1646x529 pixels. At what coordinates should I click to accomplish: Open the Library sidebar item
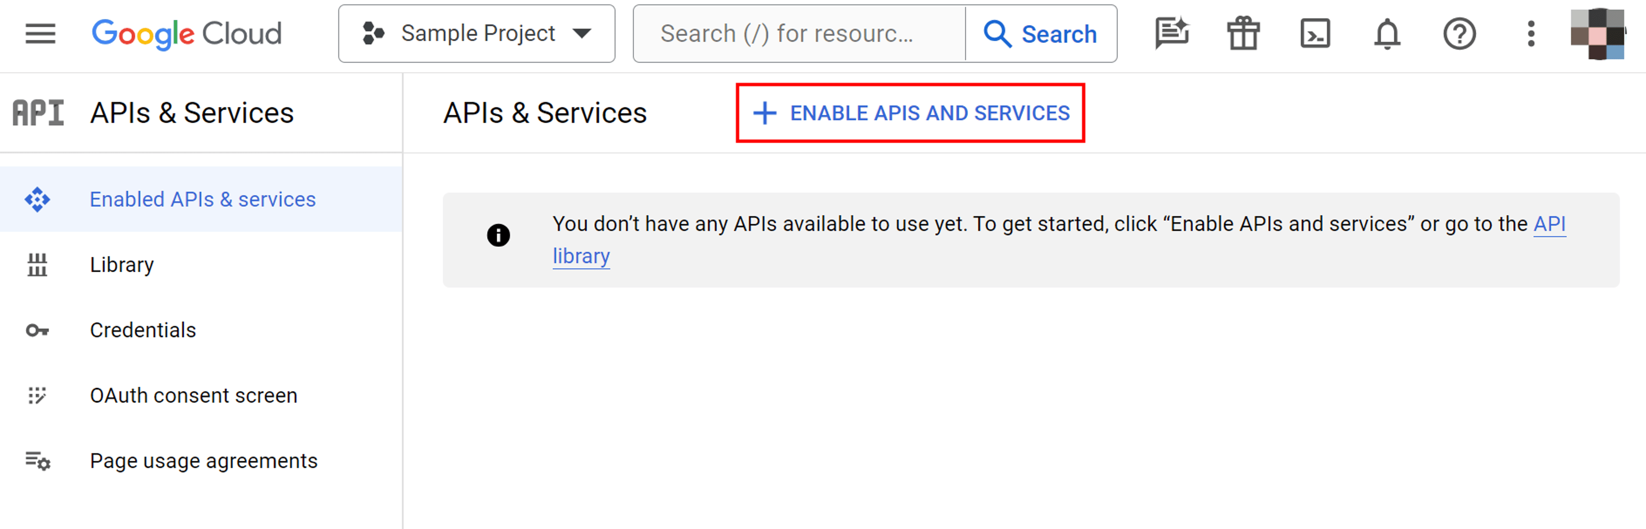[x=201, y=264]
